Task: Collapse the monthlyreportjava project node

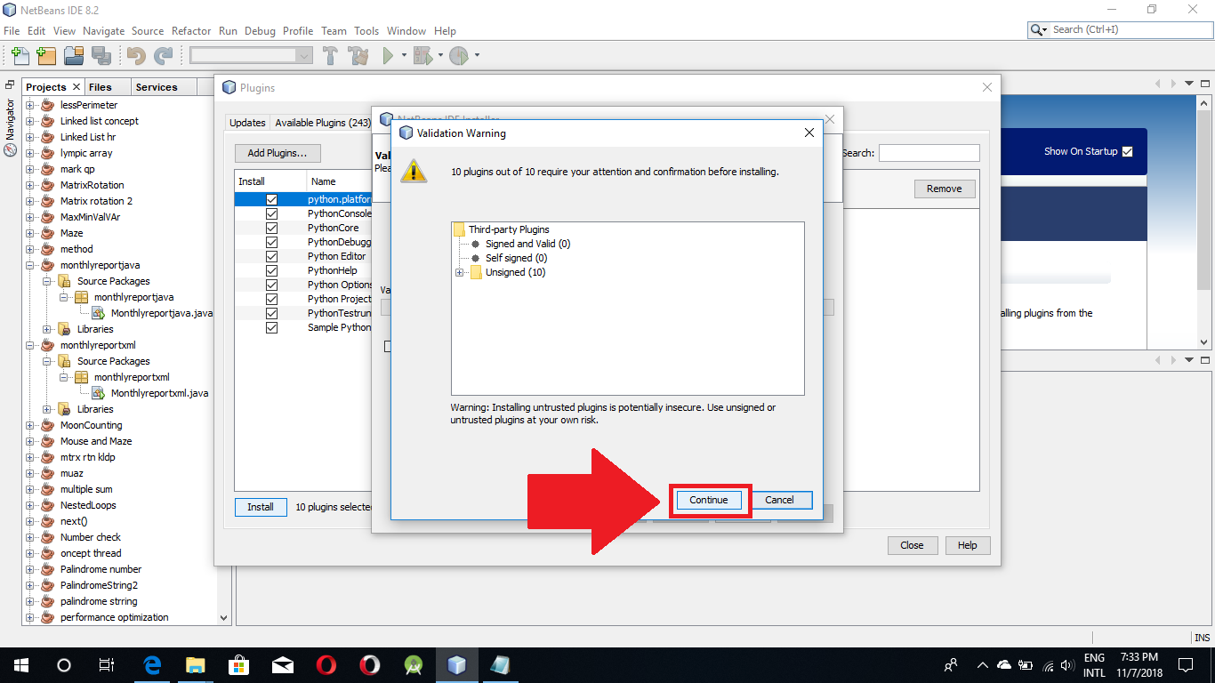Action: 29,265
